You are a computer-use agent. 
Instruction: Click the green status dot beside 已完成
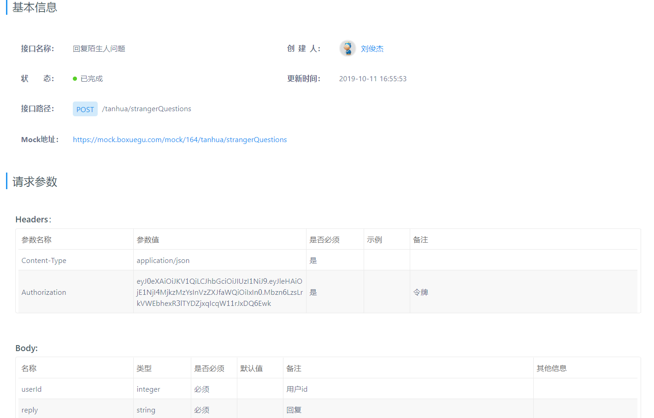point(75,79)
